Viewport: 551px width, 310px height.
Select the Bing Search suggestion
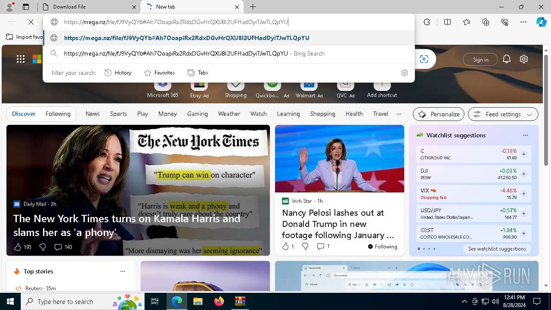pyautogui.click(x=229, y=53)
